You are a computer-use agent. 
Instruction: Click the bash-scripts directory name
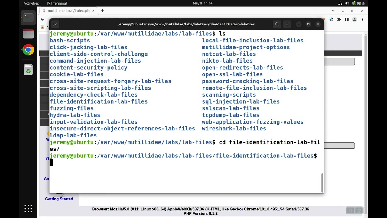(x=70, y=41)
